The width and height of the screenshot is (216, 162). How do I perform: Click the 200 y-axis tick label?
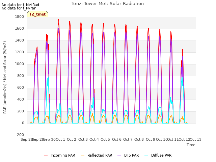(21, 111)
